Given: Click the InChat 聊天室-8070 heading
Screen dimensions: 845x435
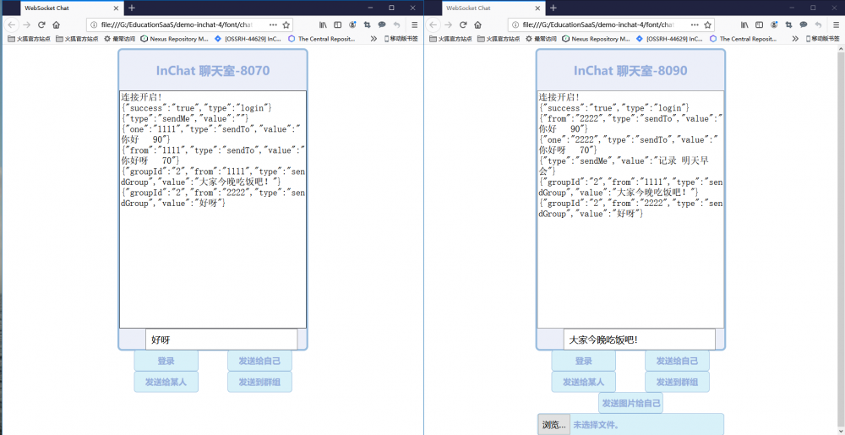Looking at the screenshot, I should [213, 70].
